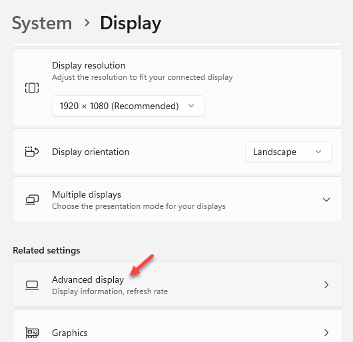The image size is (353, 342).
Task: Click the Display orientation rotate icon
Action: click(32, 152)
